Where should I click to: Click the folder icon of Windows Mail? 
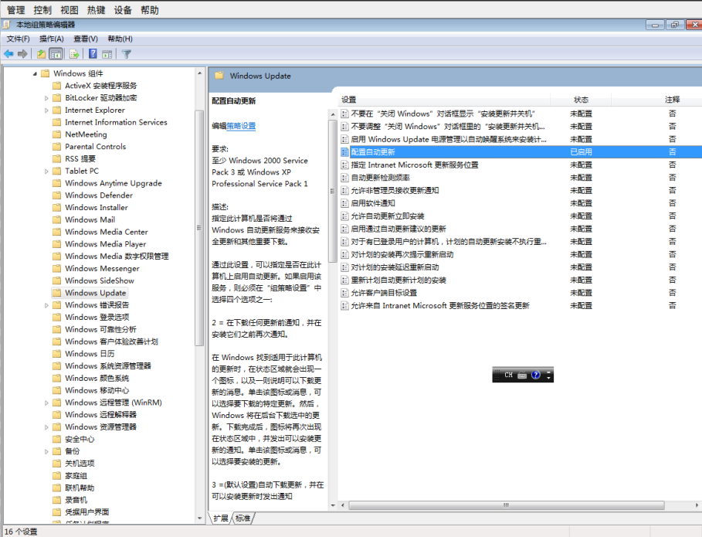coord(57,219)
